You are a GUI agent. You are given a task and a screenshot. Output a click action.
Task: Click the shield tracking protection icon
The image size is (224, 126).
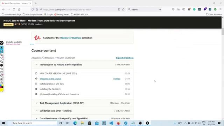click(x=33, y=9)
